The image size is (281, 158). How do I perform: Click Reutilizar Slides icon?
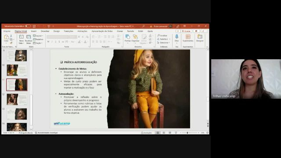click(29, 39)
